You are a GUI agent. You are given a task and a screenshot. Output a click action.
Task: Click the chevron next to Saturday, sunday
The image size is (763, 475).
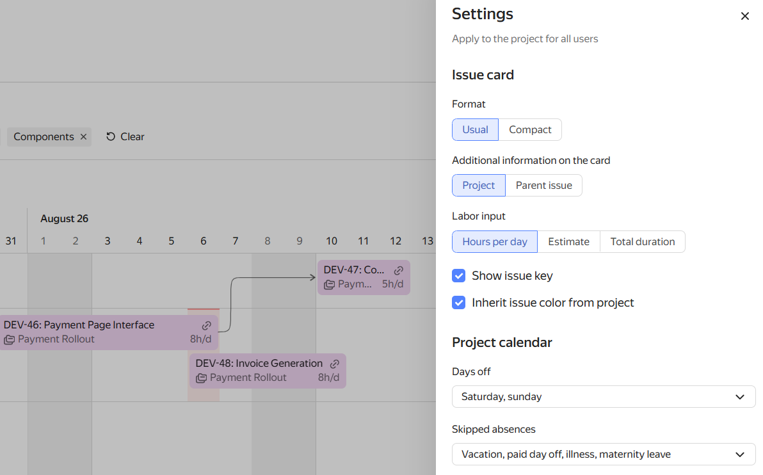point(740,397)
